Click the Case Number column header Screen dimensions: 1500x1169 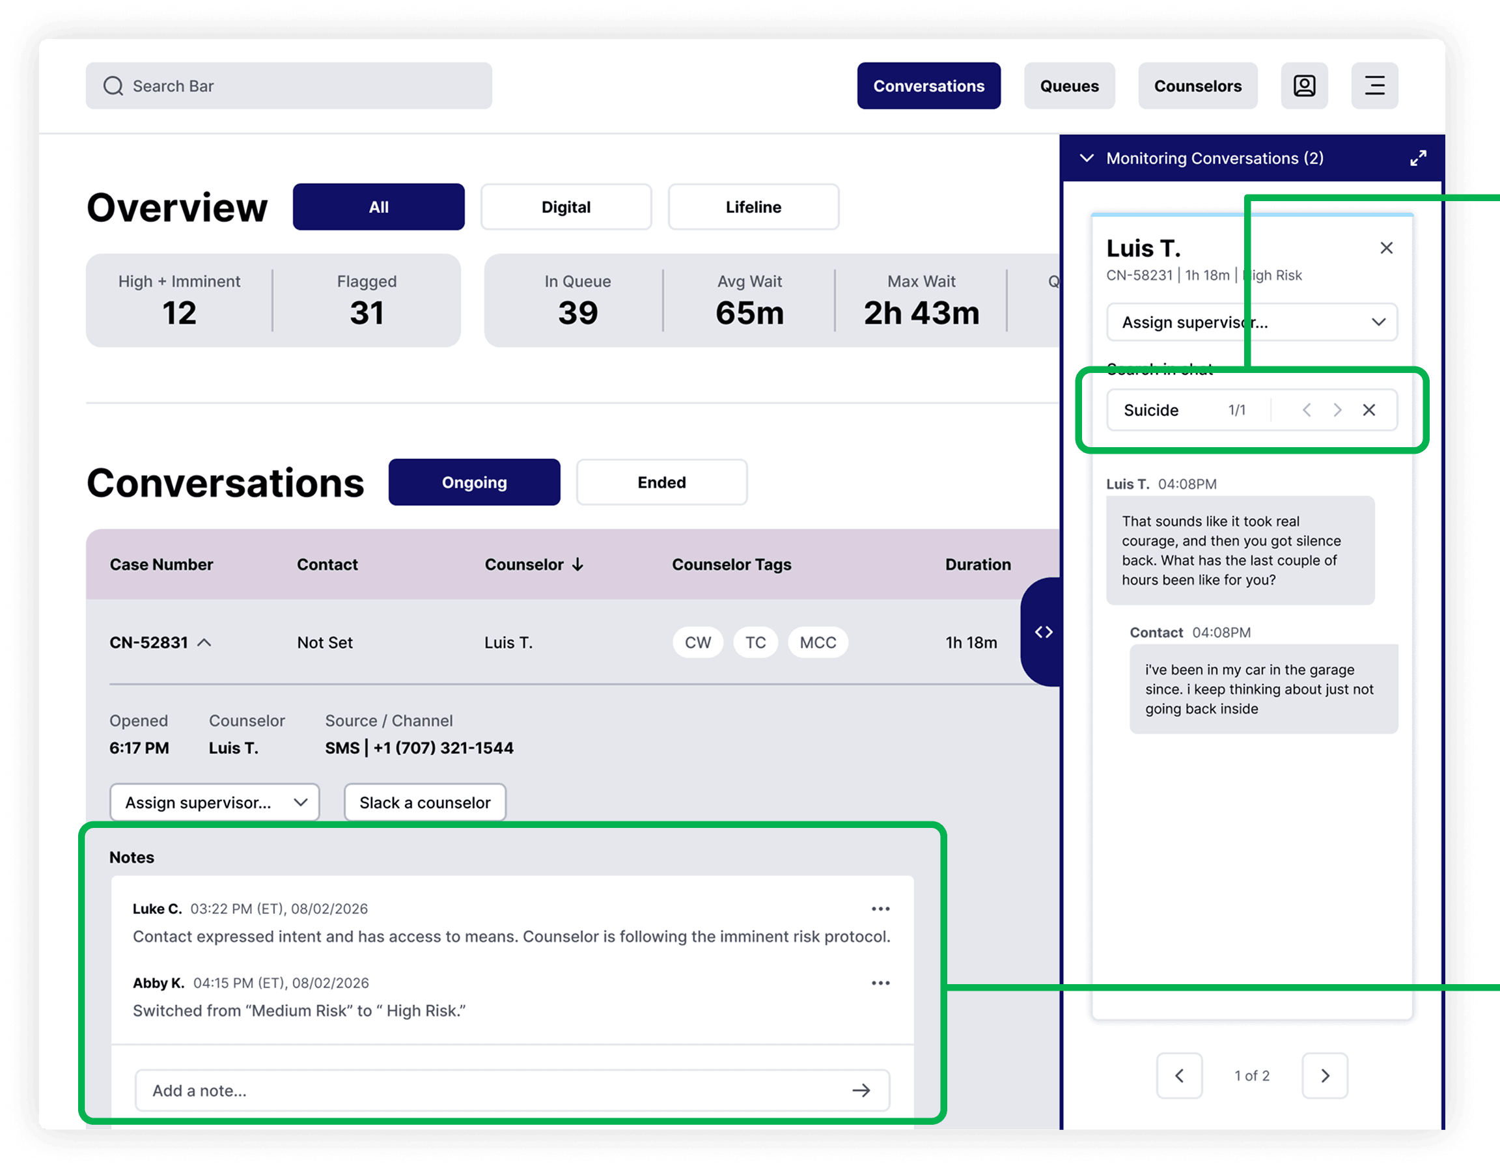(161, 564)
